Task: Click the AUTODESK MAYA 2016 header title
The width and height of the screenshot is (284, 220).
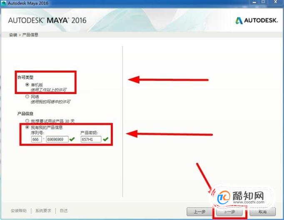Action: click(47, 20)
